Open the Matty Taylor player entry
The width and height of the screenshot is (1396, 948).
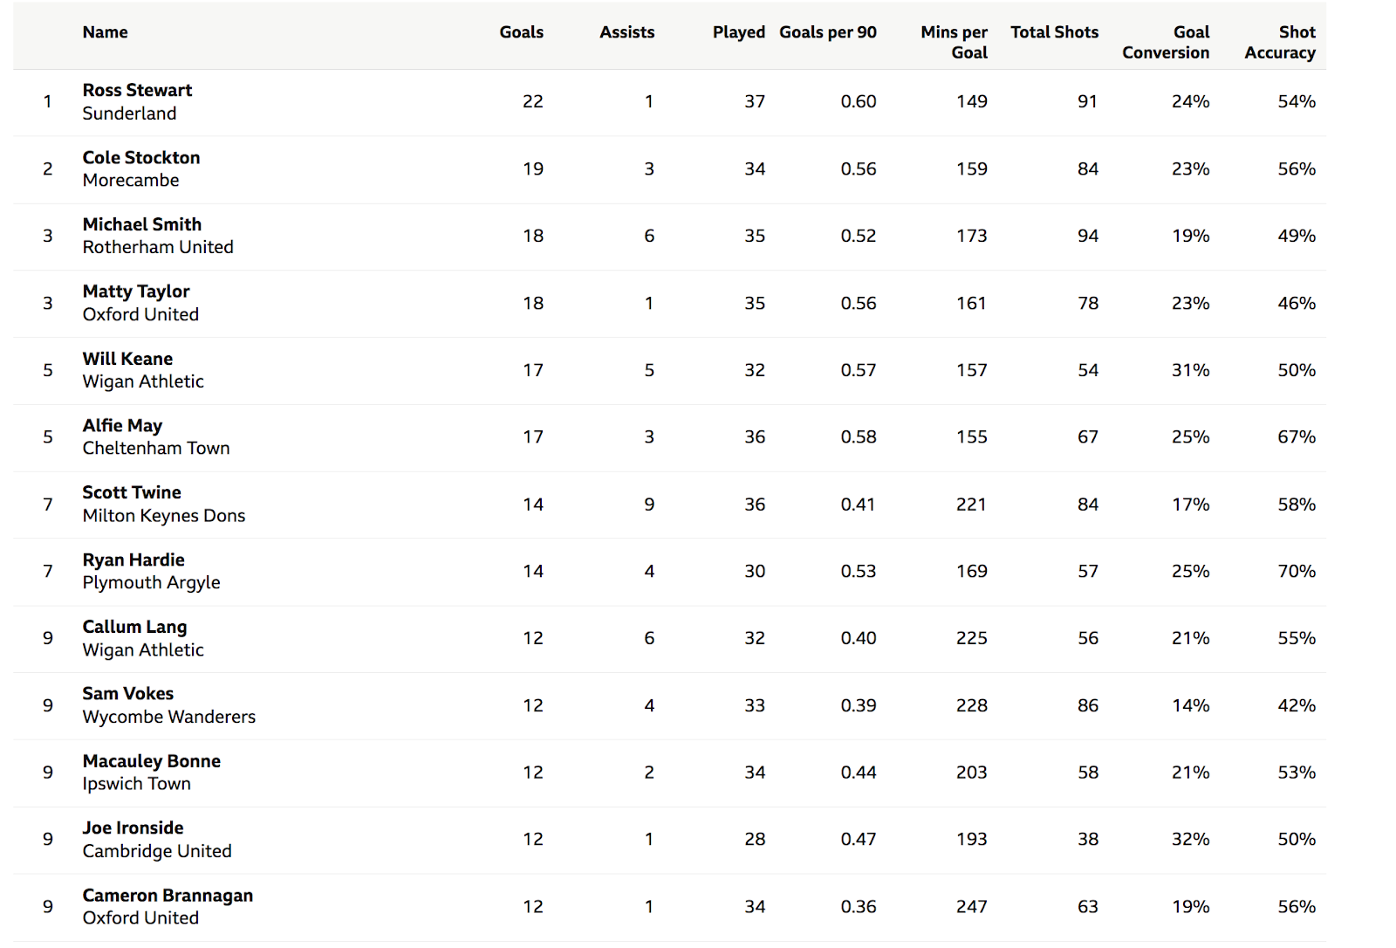[x=135, y=292]
